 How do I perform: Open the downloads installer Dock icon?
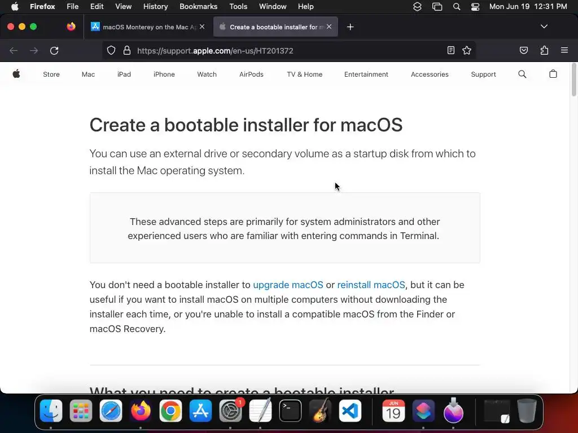pyautogui.click(x=453, y=410)
